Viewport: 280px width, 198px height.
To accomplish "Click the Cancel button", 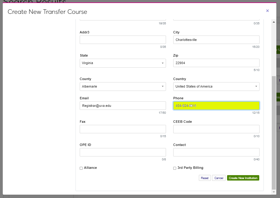I will [219, 178].
